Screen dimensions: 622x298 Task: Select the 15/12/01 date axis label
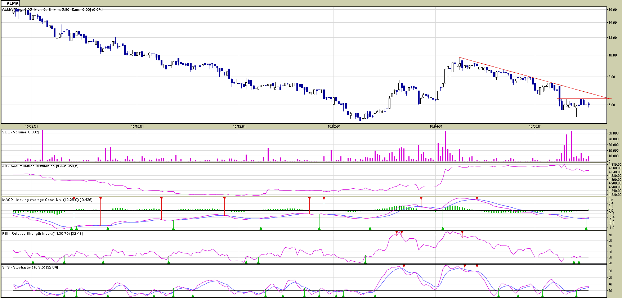tap(239, 126)
